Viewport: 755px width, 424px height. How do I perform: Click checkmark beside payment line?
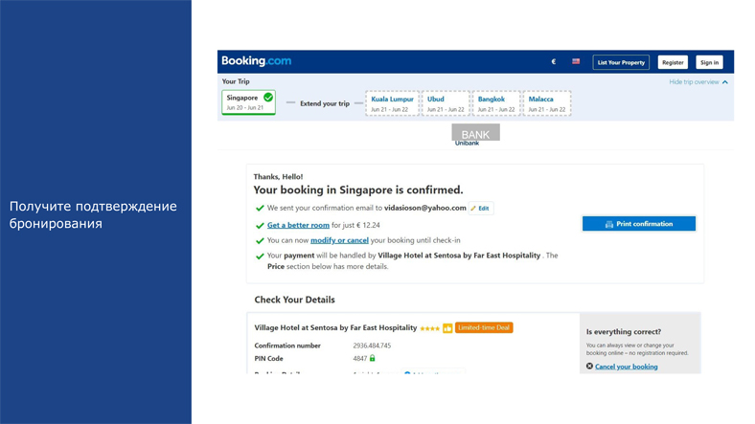coord(260,257)
